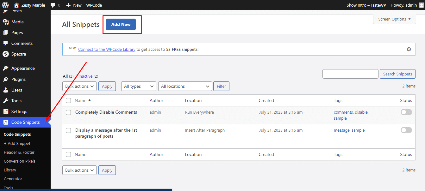Open the WordPress logo menu
Image resolution: width=425 pixels, height=191 pixels.
point(5,5)
